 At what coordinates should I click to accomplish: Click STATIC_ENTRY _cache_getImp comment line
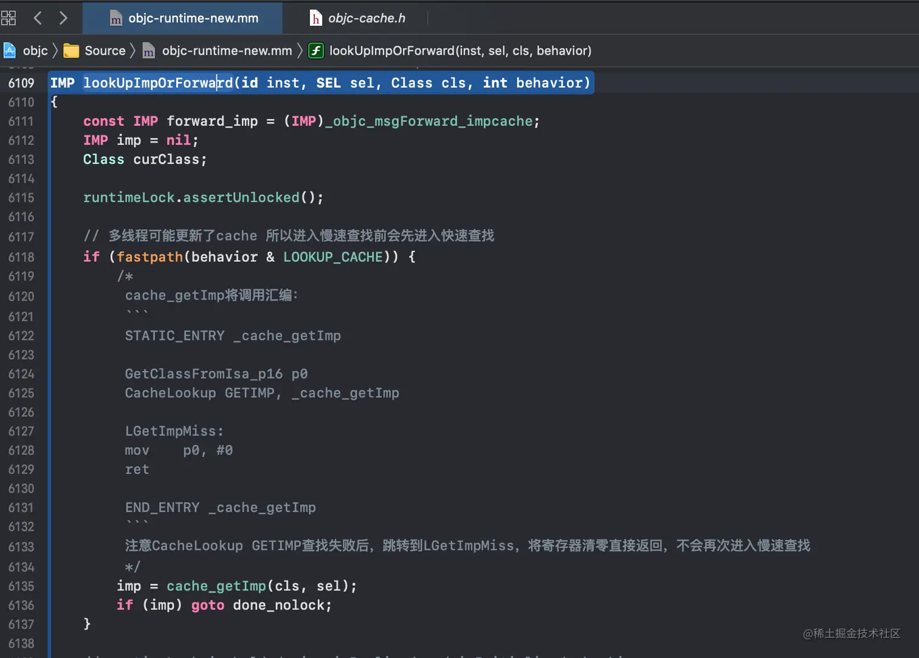pos(233,335)
